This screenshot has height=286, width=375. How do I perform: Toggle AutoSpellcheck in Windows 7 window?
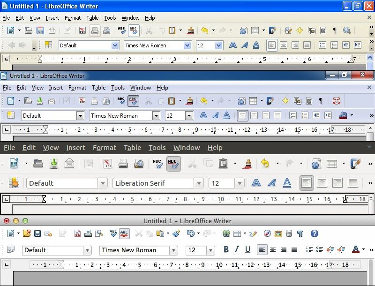133,101
